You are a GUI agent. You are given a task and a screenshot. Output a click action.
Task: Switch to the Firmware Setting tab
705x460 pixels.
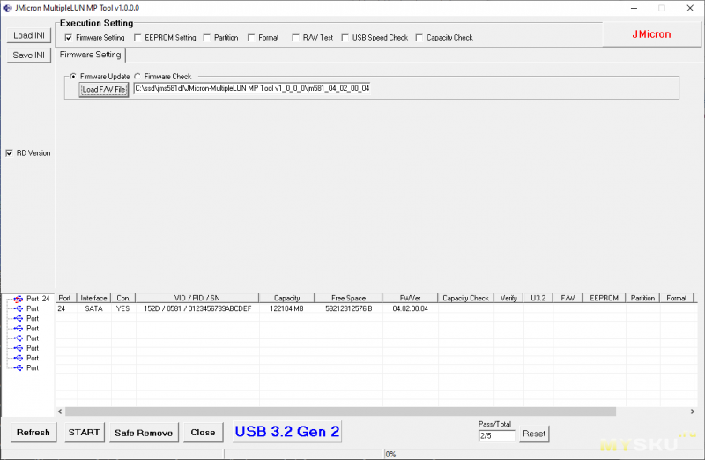pyautogui.click(x=90, y=55)
